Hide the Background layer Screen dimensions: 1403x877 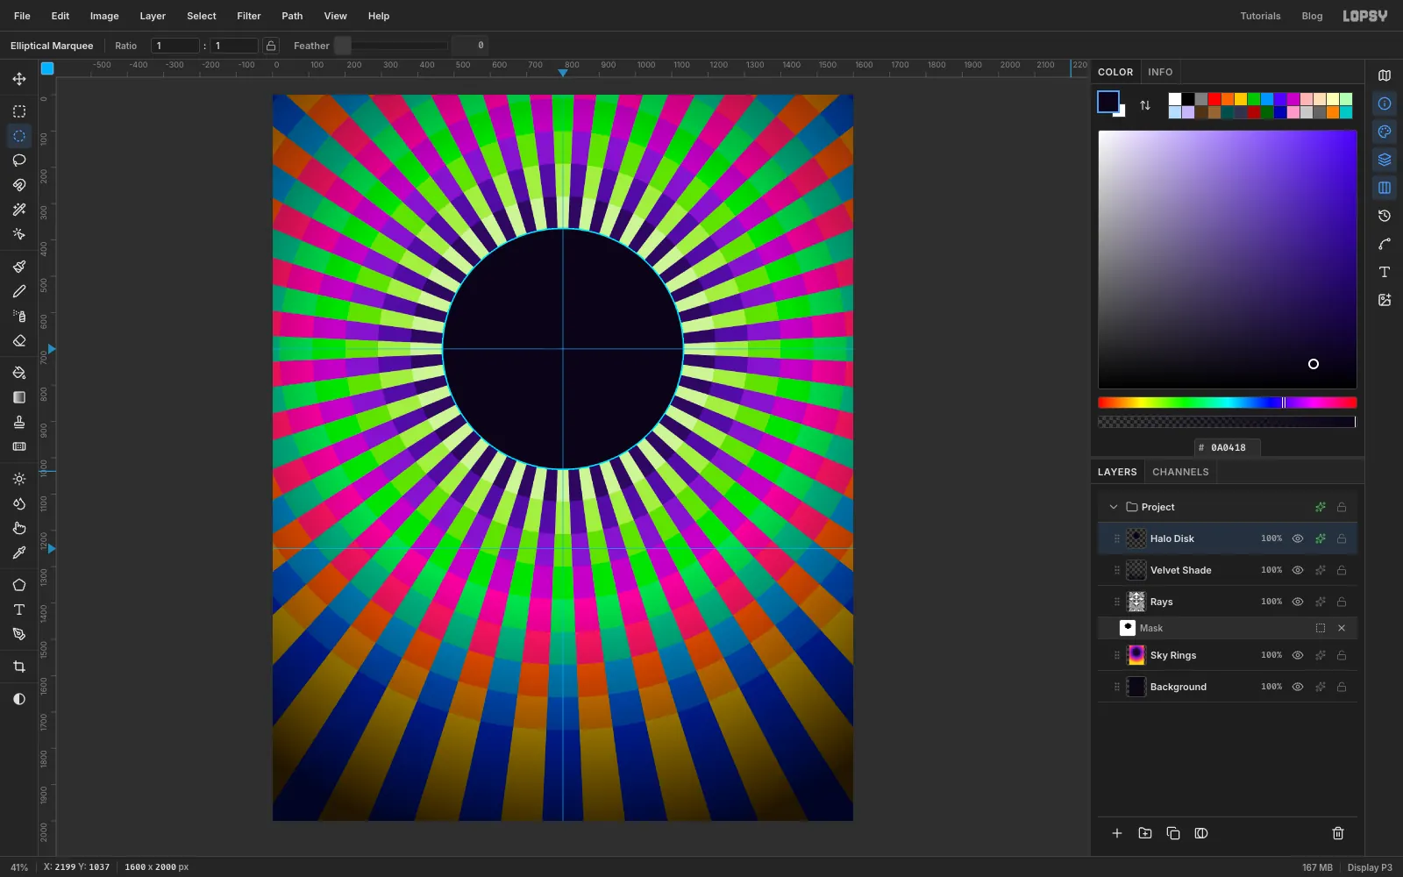coord(1298,687)
